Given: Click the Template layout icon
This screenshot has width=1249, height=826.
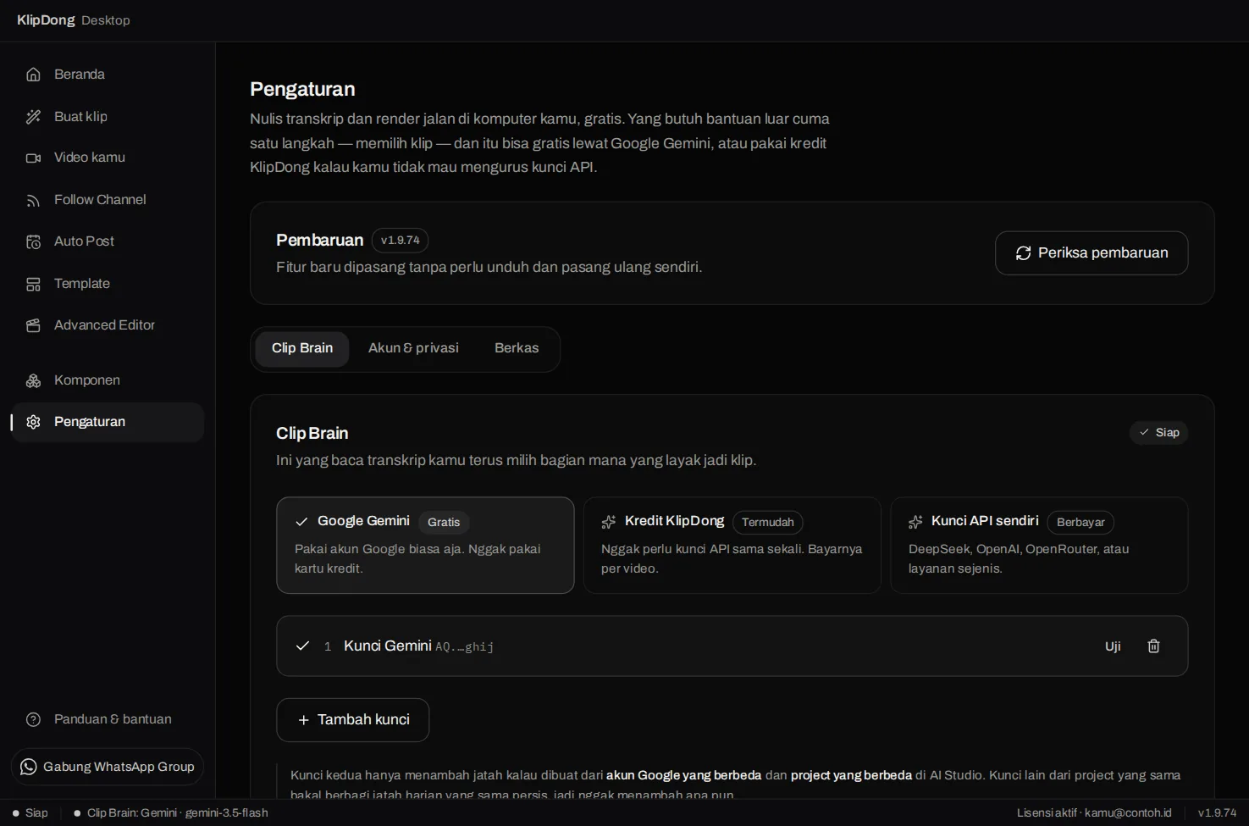Looking at the screenshot, I should [33, 284].
